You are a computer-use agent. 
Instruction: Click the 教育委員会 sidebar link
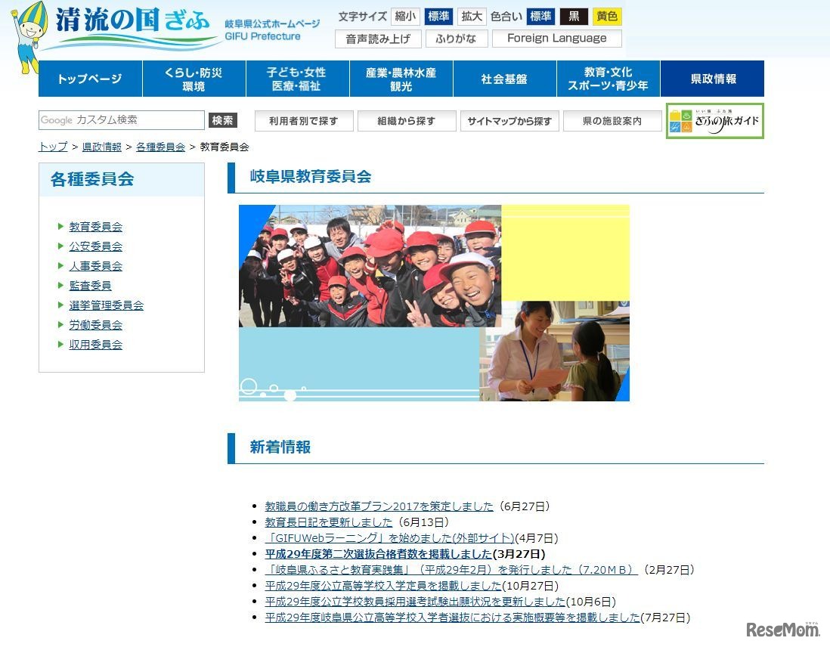click(x=95, y=226)
